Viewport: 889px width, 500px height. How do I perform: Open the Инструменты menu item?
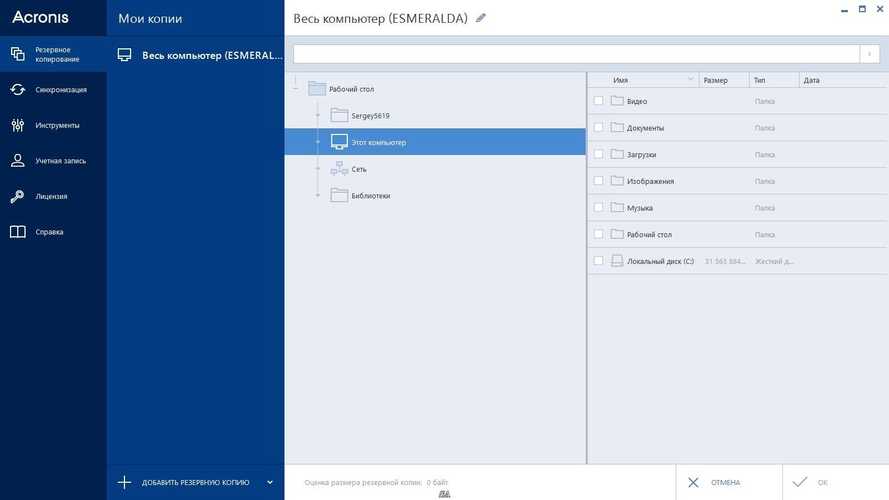(53, 125)
